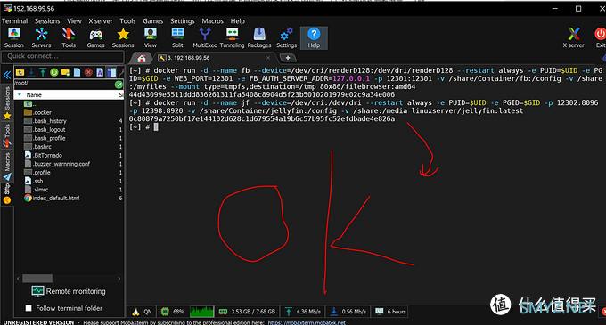Open the Packages toolbar icon

click(259, 38)
